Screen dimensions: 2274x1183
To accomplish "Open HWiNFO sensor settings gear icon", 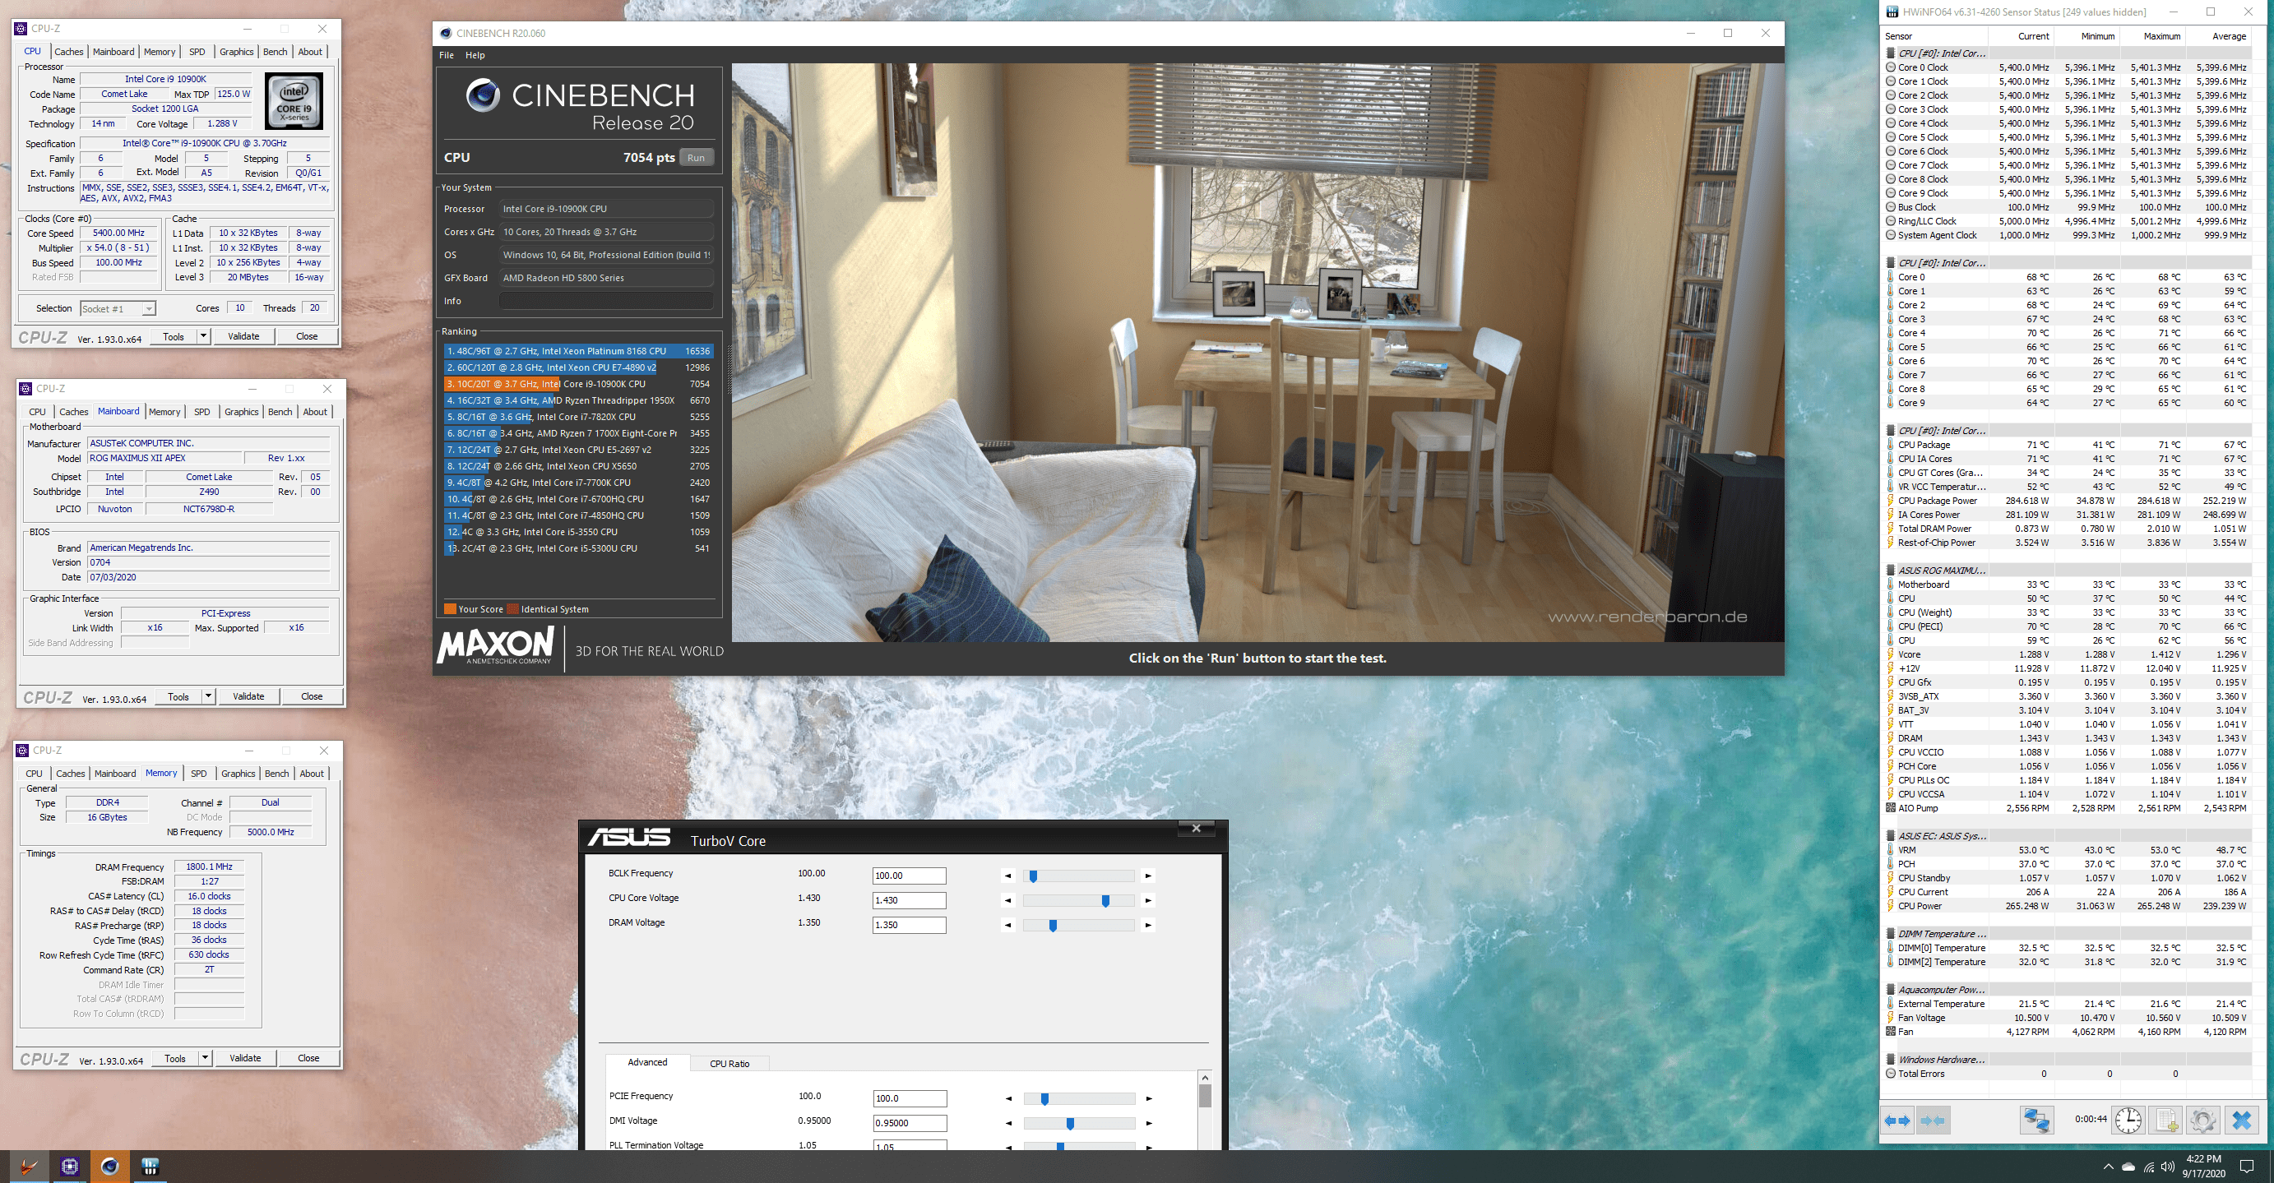I will point(2202,1121).
